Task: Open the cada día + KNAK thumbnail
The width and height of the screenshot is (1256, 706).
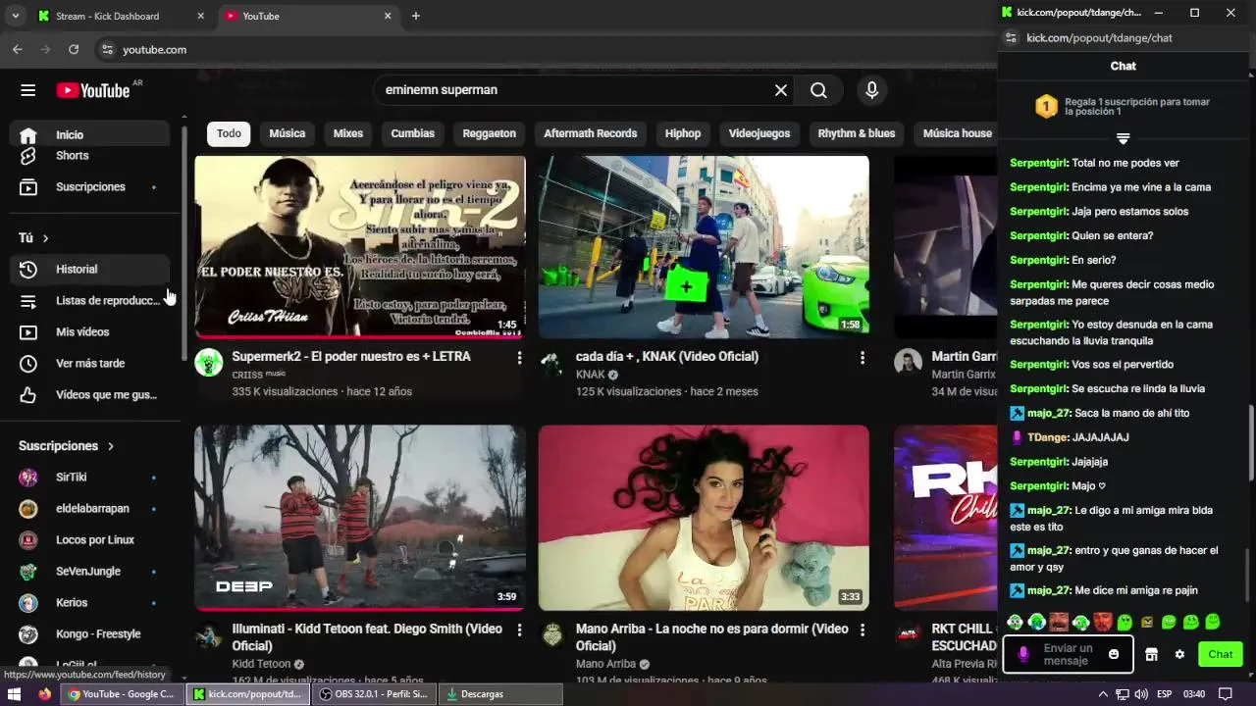Action: (704, 247)
